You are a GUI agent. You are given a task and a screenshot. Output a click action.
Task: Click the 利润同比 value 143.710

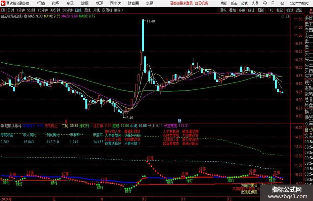[x=53, y=142]
